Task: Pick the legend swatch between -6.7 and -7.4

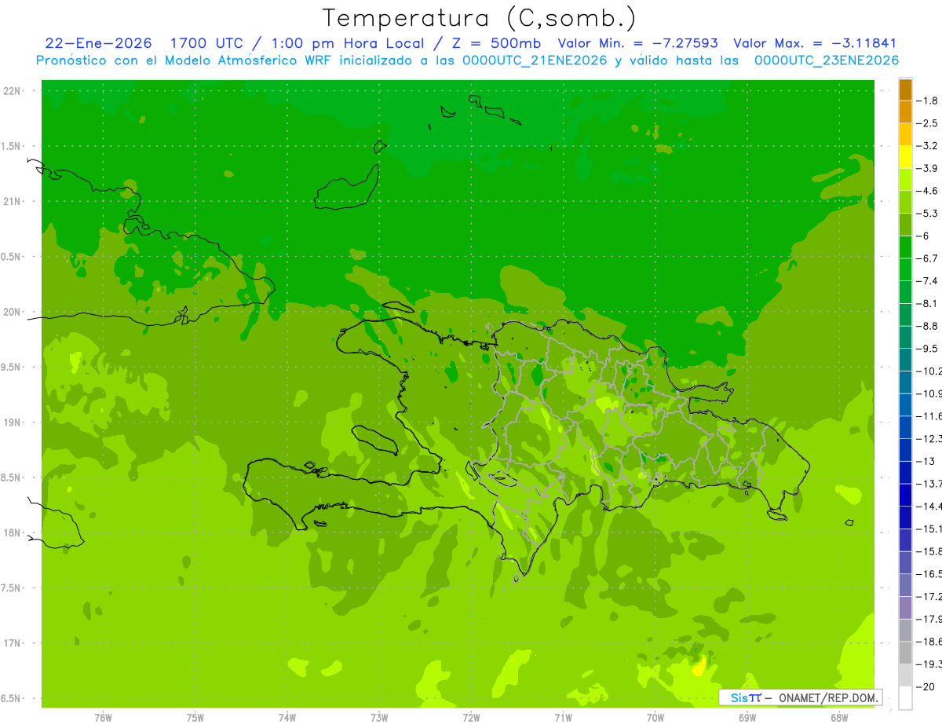Action: coord(905,269)
